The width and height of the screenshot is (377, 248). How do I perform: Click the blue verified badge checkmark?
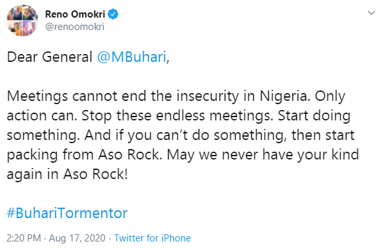click(x=113, y=14)
